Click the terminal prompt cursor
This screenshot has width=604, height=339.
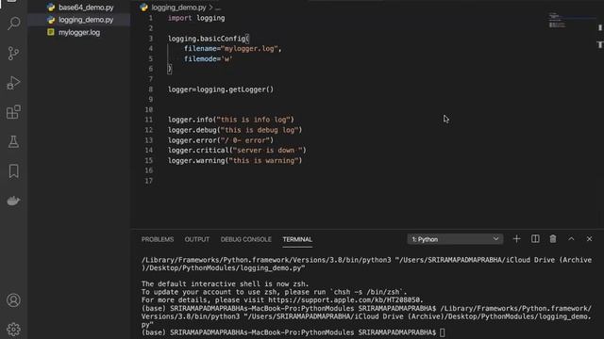443,332
